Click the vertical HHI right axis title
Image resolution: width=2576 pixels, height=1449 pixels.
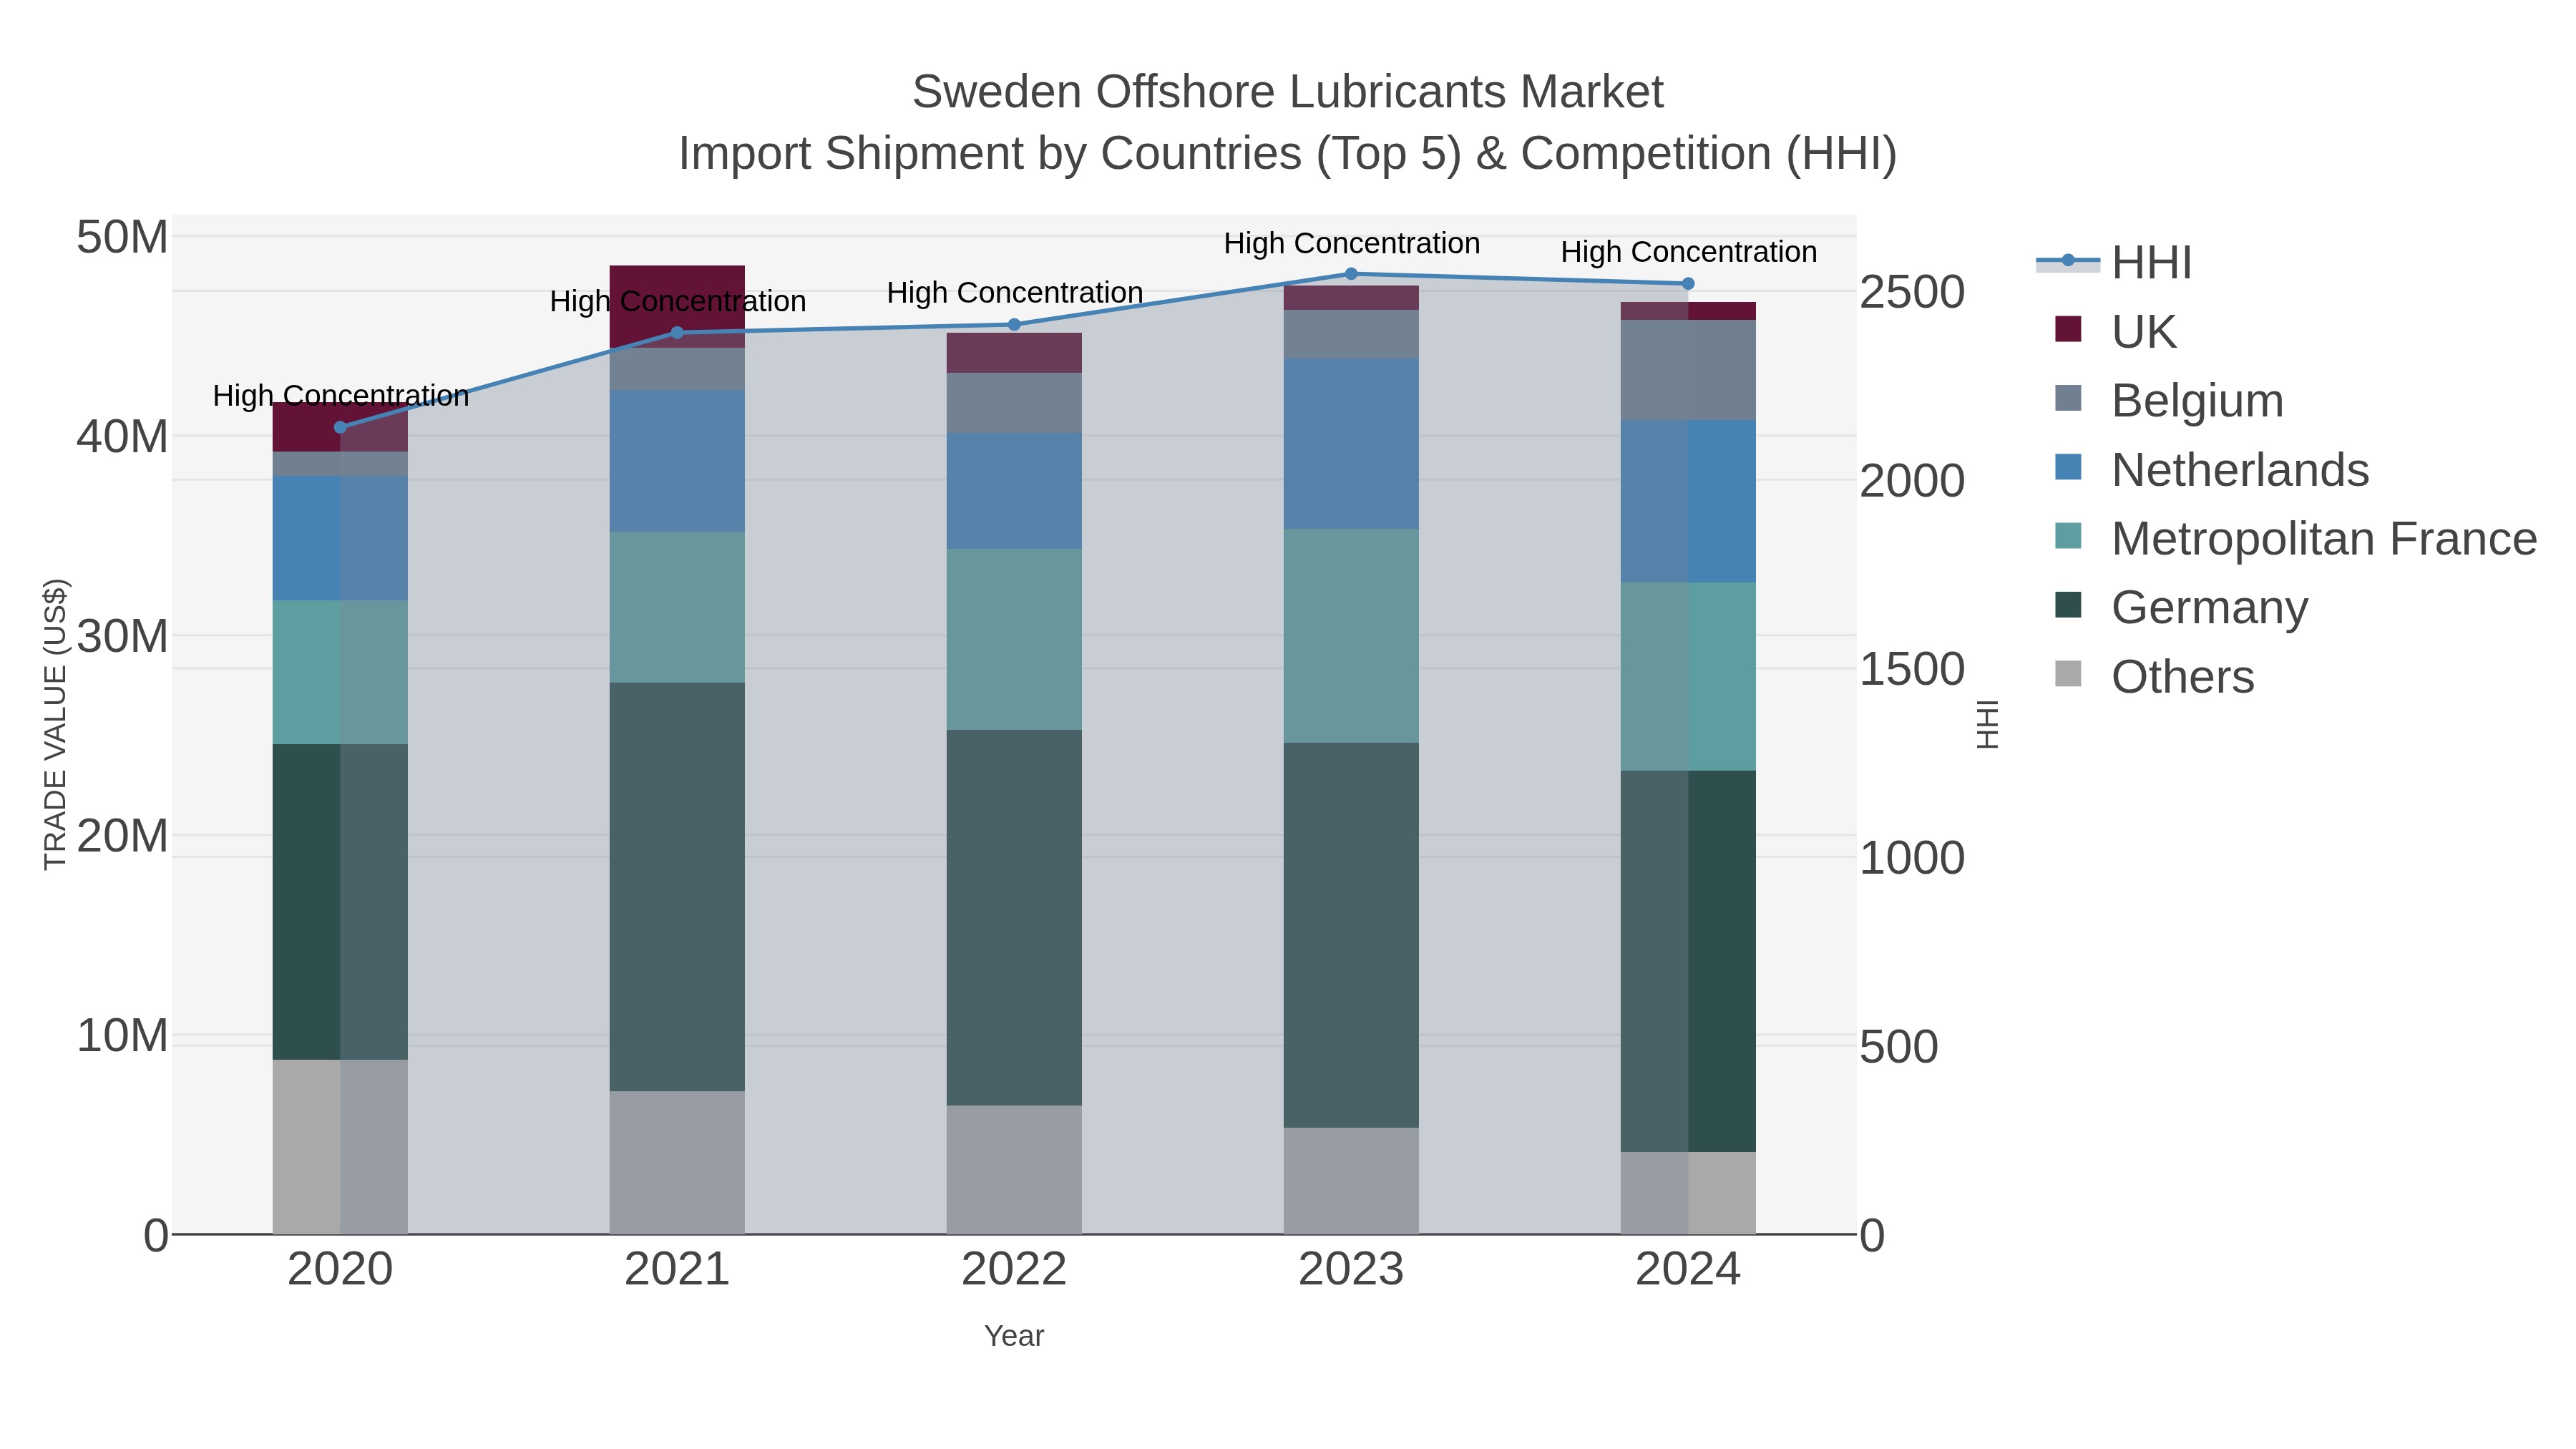pyautogui.click(x=1987, y=725)
